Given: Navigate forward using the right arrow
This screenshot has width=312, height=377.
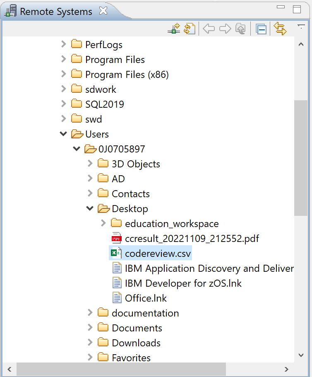Looking at the screenshot, I should (225, 28).
